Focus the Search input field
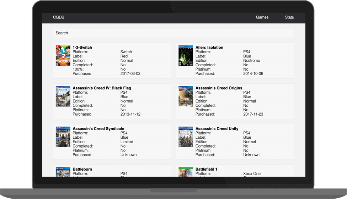Screen dimensions: 347x199 point(173,33)
